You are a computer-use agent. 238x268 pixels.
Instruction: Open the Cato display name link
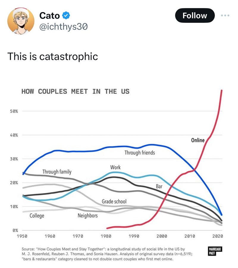pos(49,15)
